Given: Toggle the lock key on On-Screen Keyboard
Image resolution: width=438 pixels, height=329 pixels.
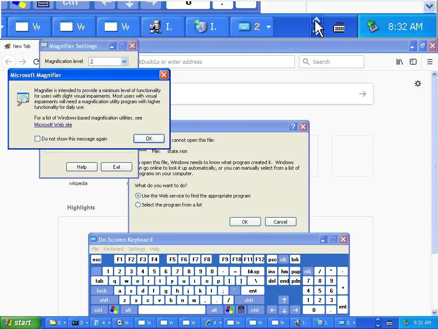Looking at the screenshot, I should tap(102, 291).
